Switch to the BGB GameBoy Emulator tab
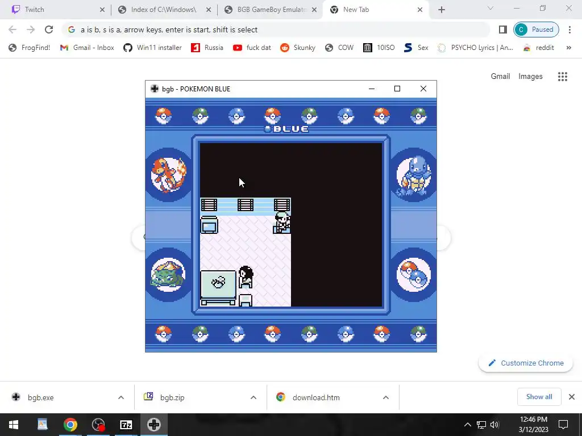The width and height of the screenshot is (582, 436). click(x=270, y=10)
